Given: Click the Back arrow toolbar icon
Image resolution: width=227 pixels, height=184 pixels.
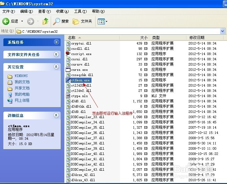Looking at the screenshot, I should (6, 21).
